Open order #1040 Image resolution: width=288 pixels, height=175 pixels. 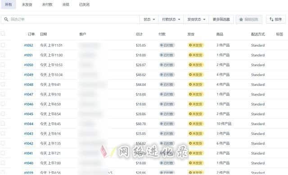[29, 163]
